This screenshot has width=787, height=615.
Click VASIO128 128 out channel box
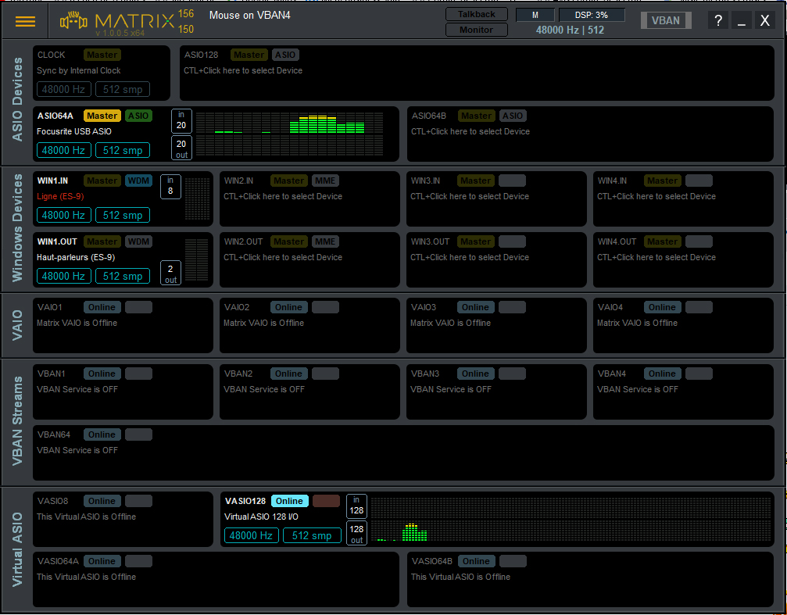coord(356,533)
